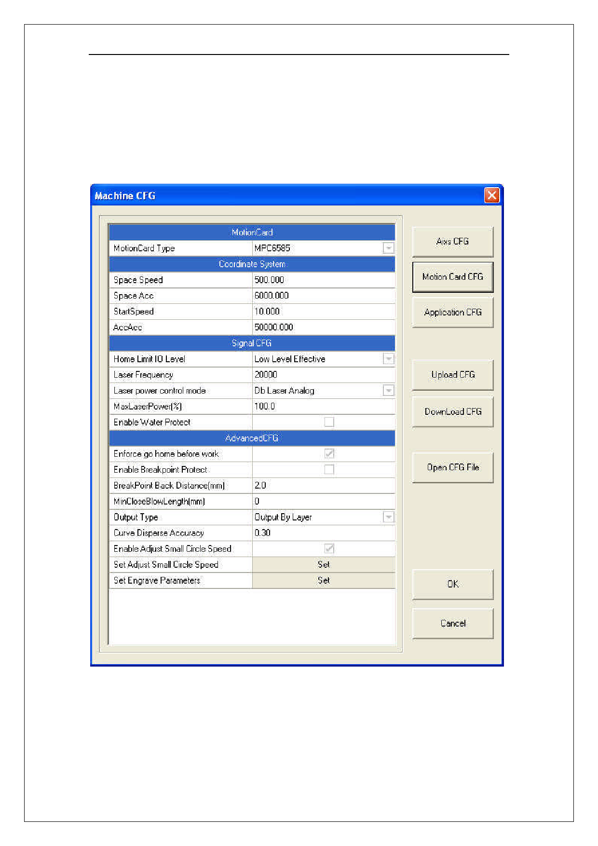Click Open CFG File button
Viewport: 598px width, 846px height.
click(x=452, y=467)
